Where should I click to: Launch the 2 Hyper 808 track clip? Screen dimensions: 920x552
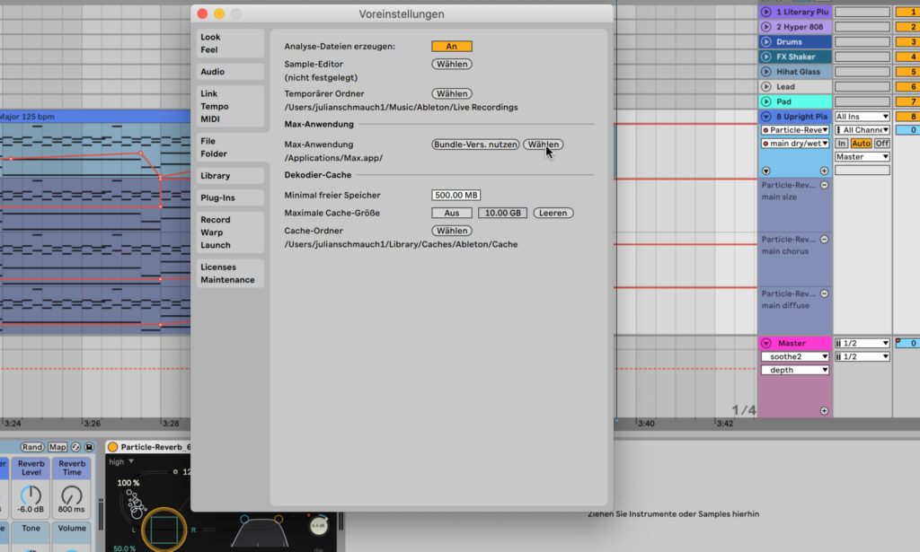pos(765,27)
